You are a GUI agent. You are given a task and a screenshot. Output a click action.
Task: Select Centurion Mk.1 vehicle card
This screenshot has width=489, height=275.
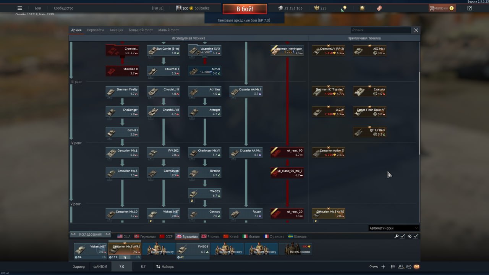[x=122, y=152]
